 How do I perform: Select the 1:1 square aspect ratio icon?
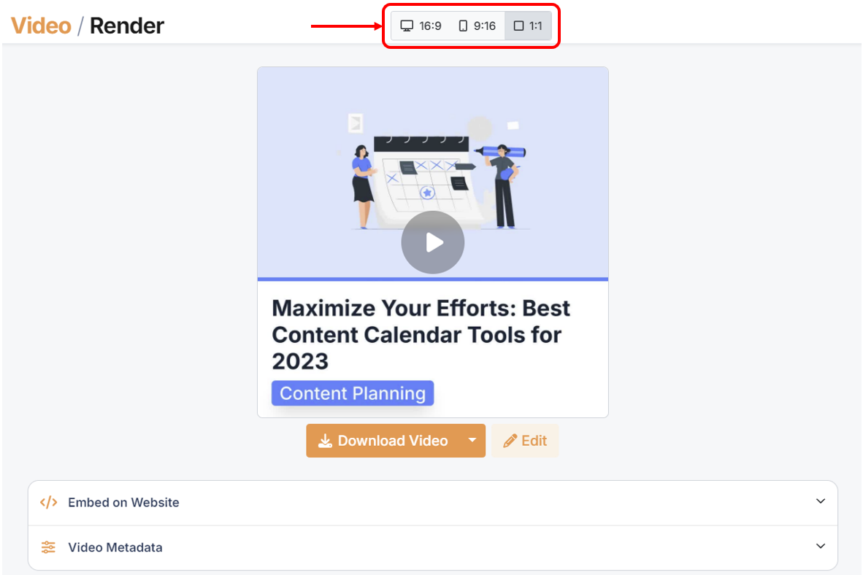tap(517, 26)
